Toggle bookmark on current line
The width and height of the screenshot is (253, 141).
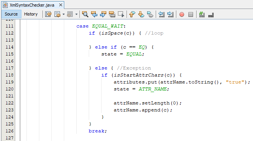click(150, 14)
